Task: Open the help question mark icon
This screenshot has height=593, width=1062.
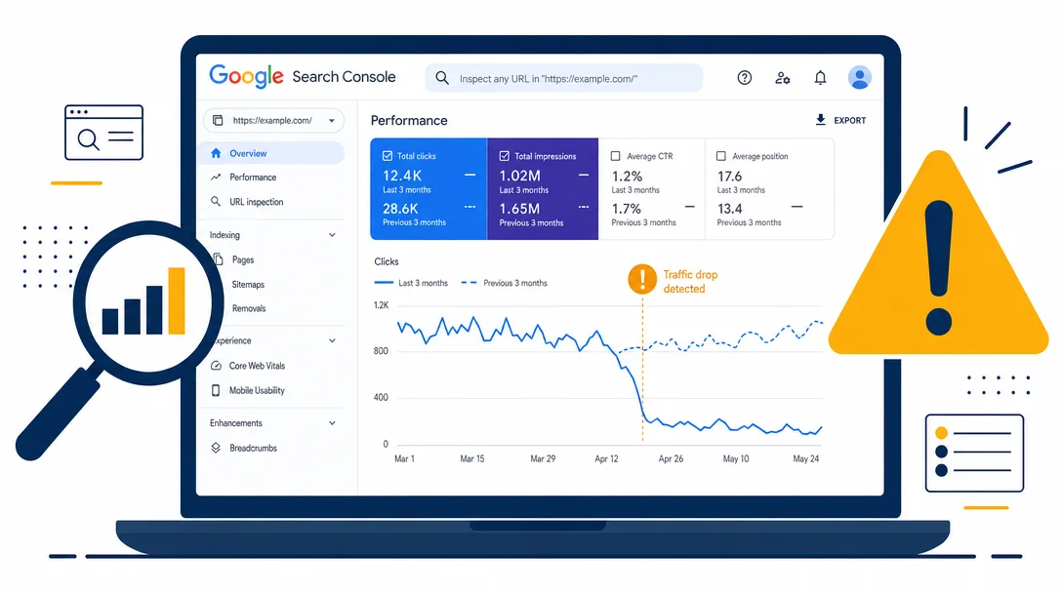Action: click(x=745, y=78)
